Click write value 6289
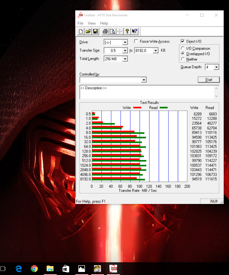Viewport: 229px width, 275px height. (198, 114)
